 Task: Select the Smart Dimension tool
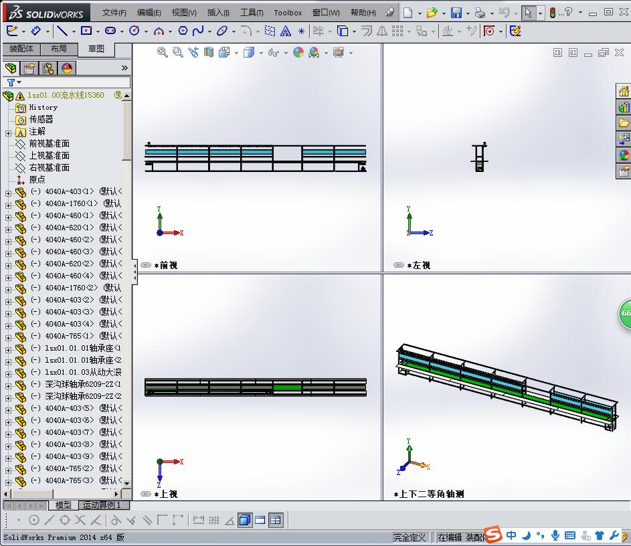pyautogui.click(x=36, y=31)
